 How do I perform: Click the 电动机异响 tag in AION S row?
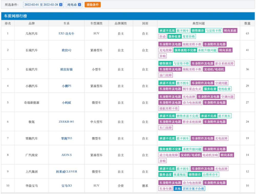(210, 155)
